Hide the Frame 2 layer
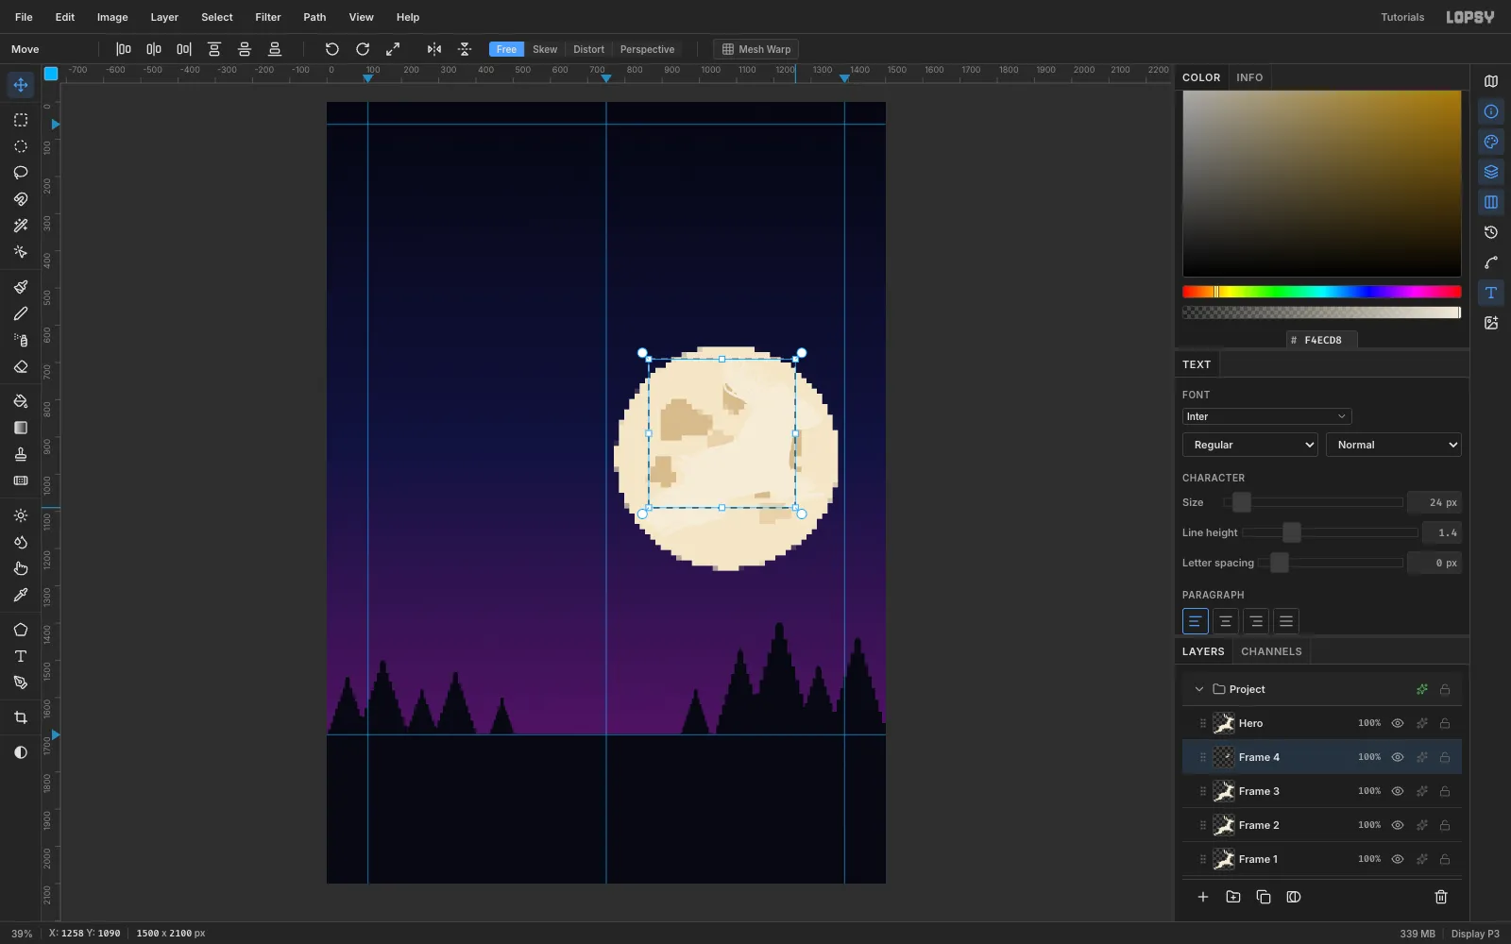 click(1398, 825)
